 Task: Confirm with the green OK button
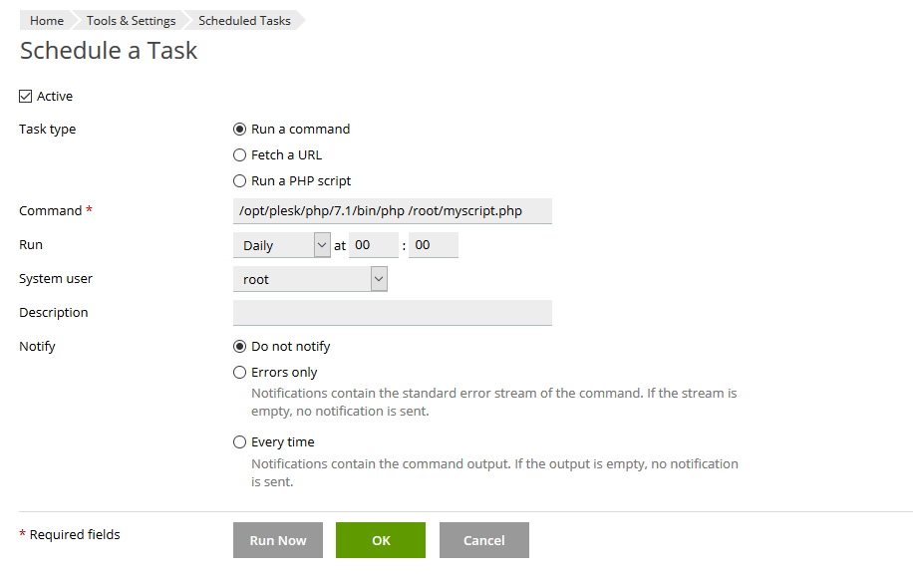coord(380,540)
